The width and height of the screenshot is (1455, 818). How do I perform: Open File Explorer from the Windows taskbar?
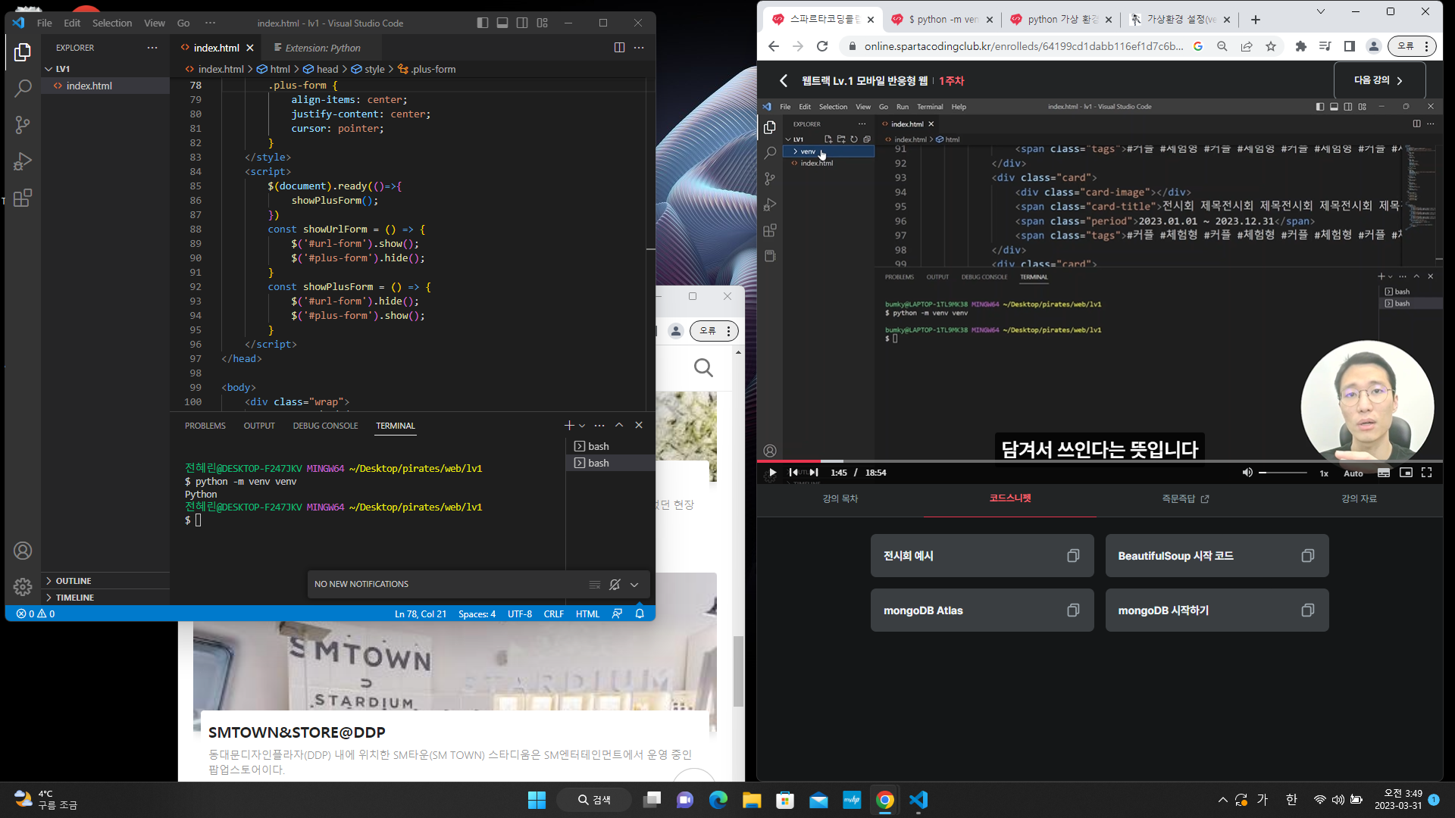pyautogui.click(x=751, y=800)
